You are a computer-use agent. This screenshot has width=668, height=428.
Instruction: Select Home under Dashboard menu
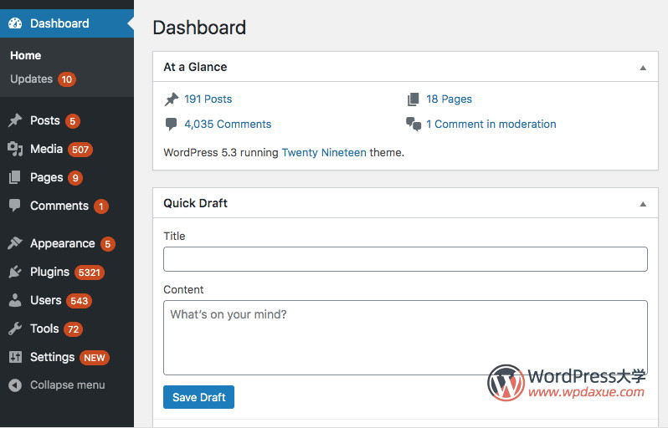26,55
